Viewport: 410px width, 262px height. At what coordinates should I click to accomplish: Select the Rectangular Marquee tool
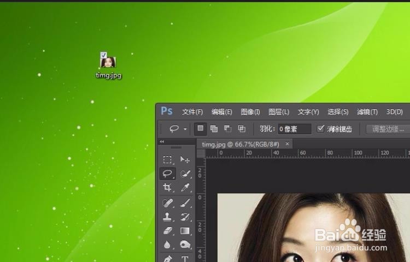pyautogui.click(x=167, y=159)
